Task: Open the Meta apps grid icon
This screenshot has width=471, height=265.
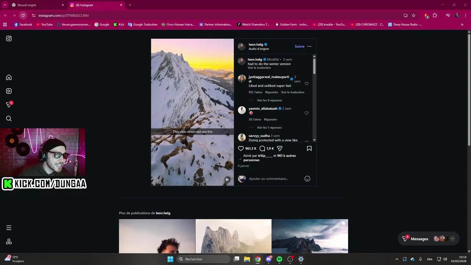Action: [x=9, y=241]
